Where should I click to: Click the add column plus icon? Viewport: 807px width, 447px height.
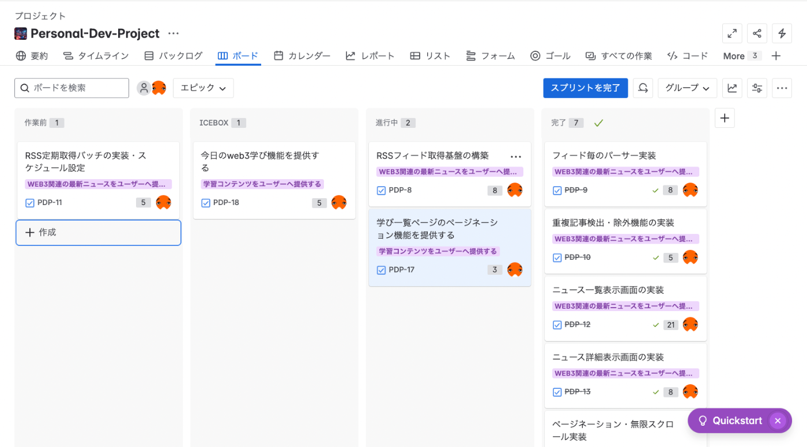pos(725,118)
